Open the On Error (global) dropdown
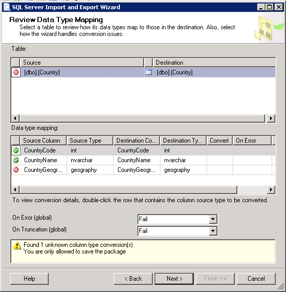 (x=213, y=219)
